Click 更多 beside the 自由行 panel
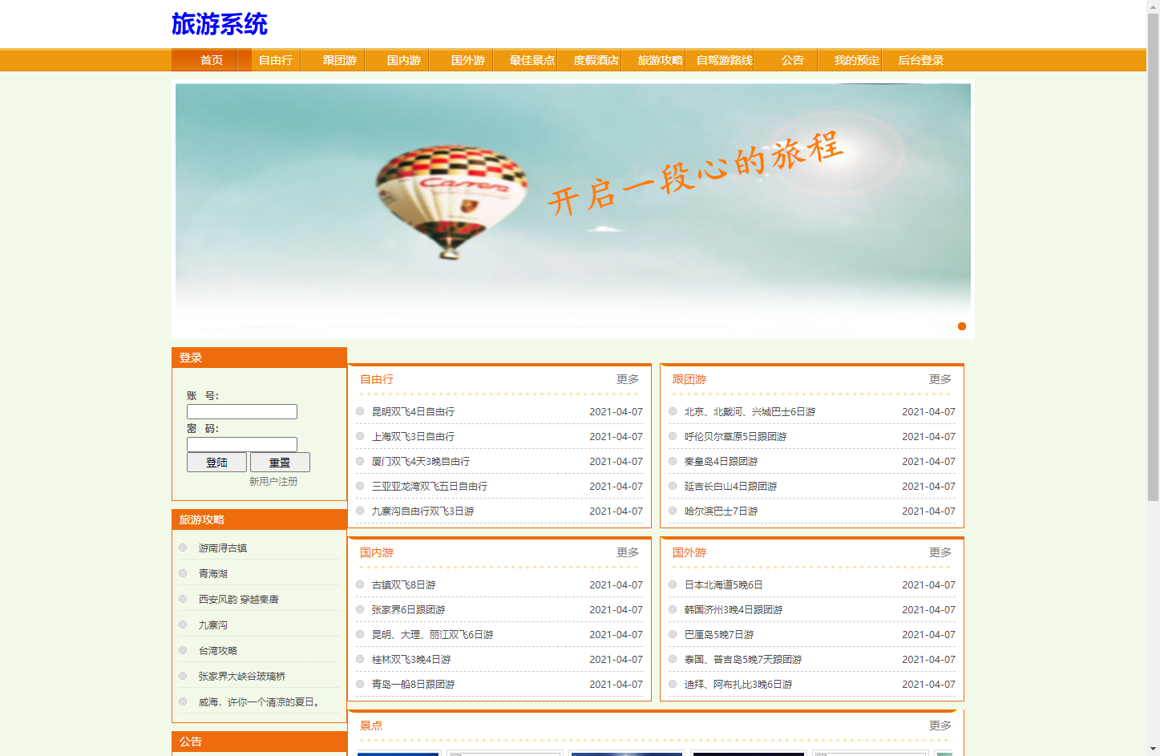The image size is (1160, 756). point(626,379)
